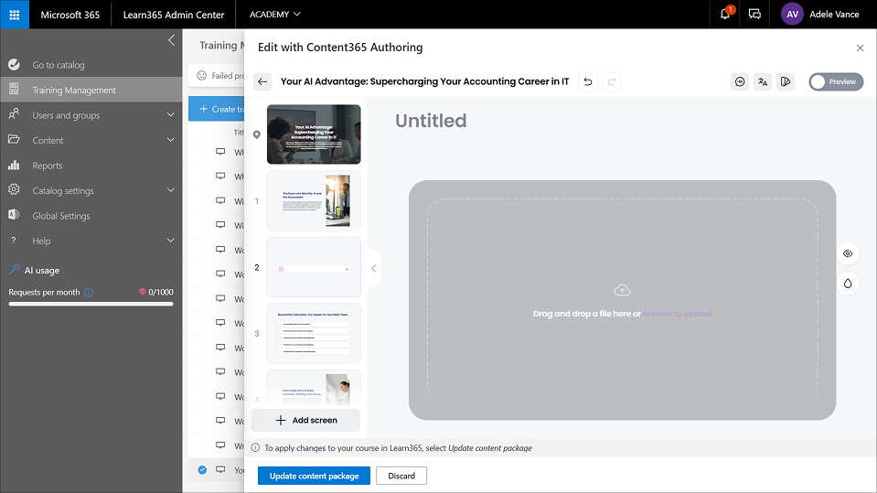Toggle the checked row checkbox in training list

point(202,470)
